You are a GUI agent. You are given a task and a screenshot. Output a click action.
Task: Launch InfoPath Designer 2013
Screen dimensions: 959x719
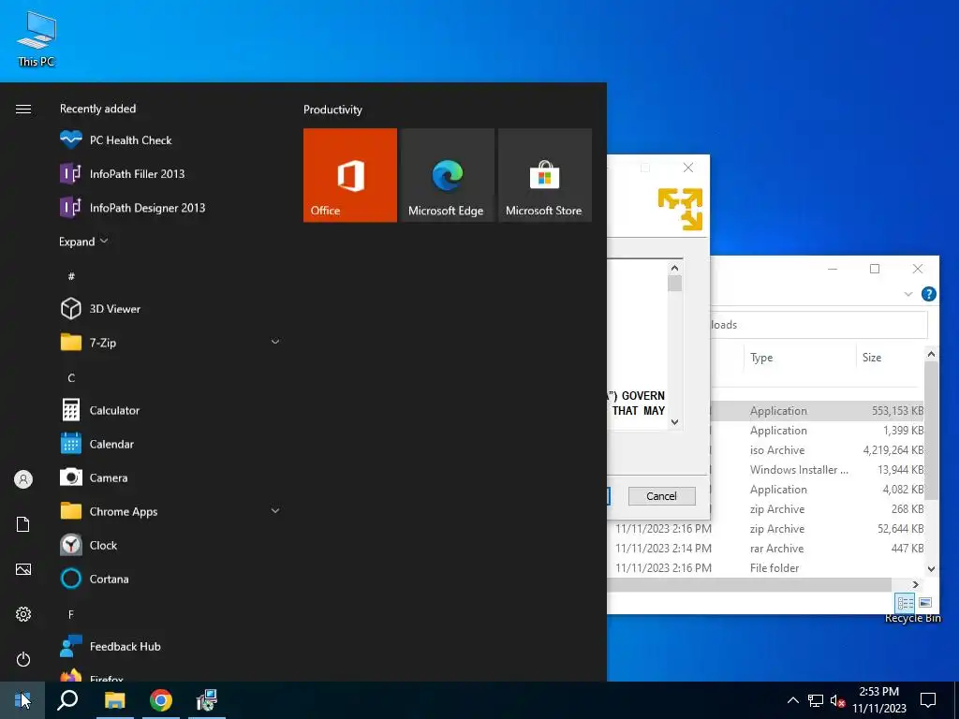pos(170,207)
